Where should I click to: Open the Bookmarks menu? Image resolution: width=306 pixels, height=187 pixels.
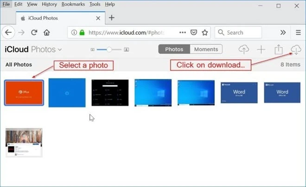73,4
